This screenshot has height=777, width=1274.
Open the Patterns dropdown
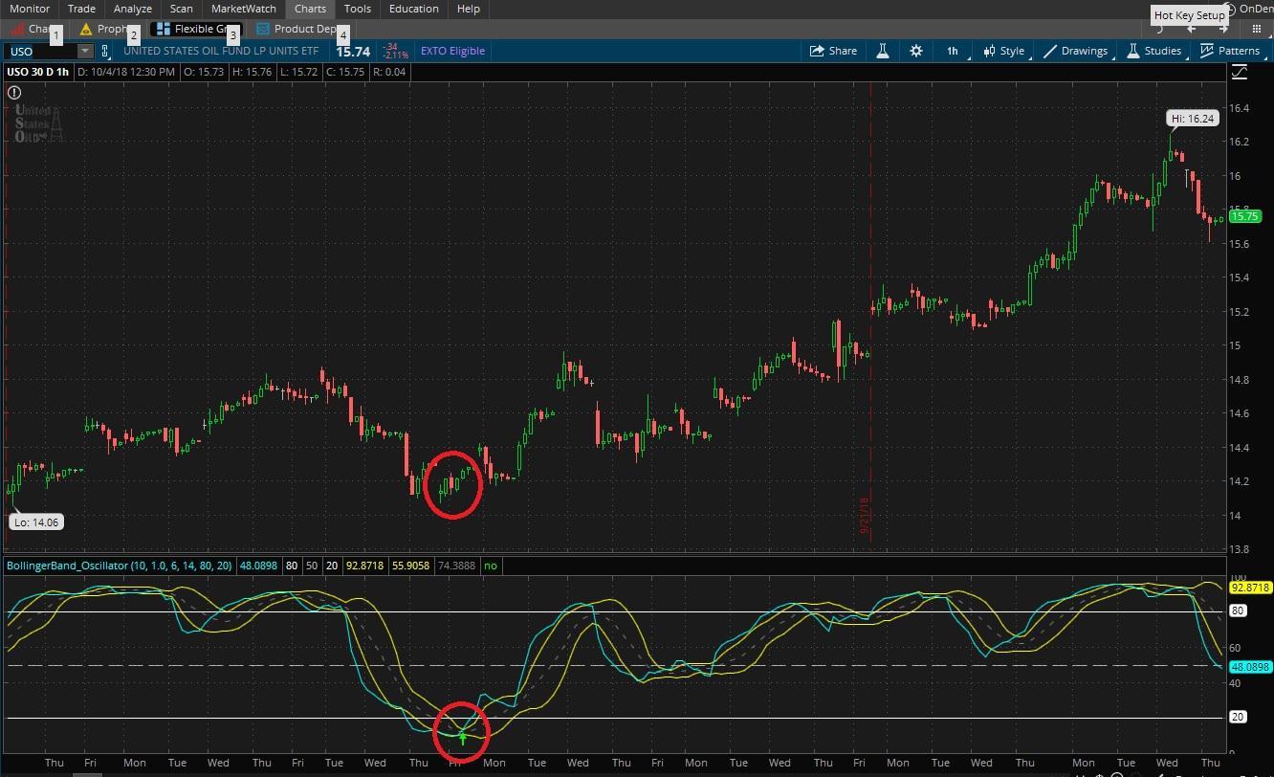click(1231, 51)
